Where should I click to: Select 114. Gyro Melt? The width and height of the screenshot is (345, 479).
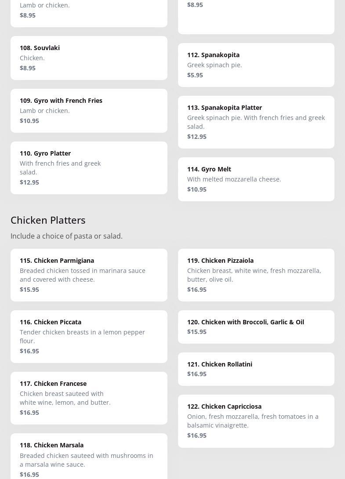point(256,179)
